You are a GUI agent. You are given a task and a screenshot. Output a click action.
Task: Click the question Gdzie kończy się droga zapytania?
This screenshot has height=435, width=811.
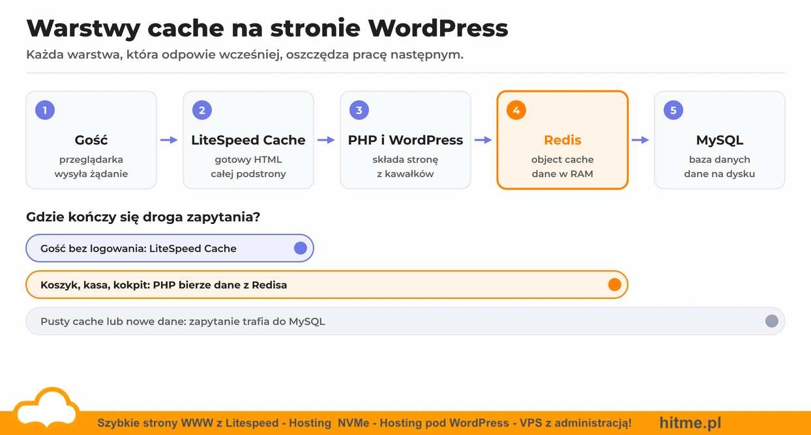tap(143, 218)
